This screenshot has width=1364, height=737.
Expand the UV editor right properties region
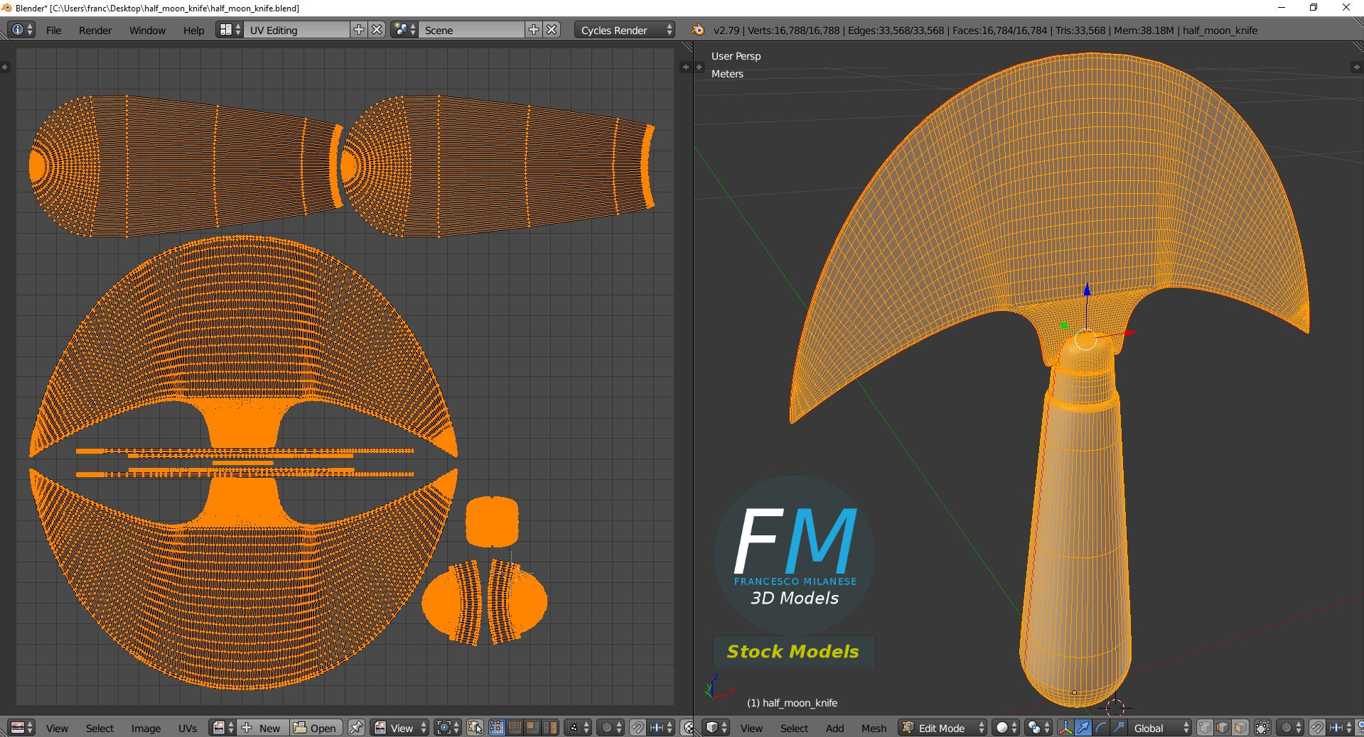pos(685,67)
